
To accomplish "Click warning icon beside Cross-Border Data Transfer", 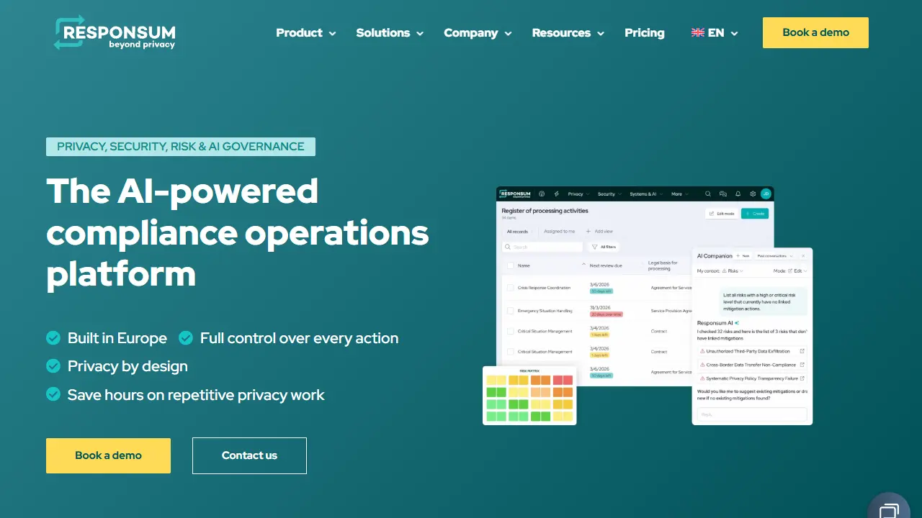I will tap(702, 365).
